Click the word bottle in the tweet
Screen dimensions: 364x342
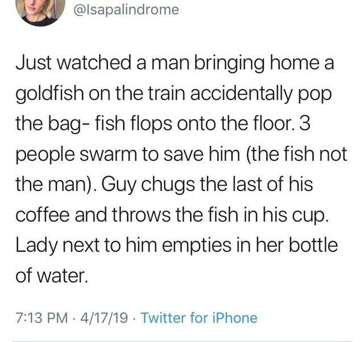(x=313, y=245)
